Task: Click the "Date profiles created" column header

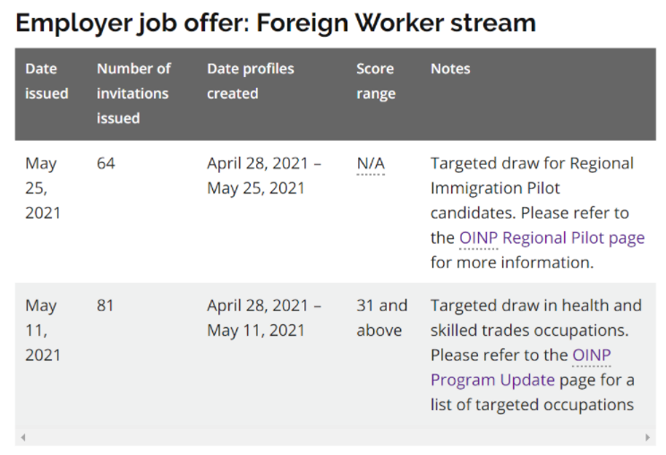Action: pyautogui.click(x=251, y=81)
